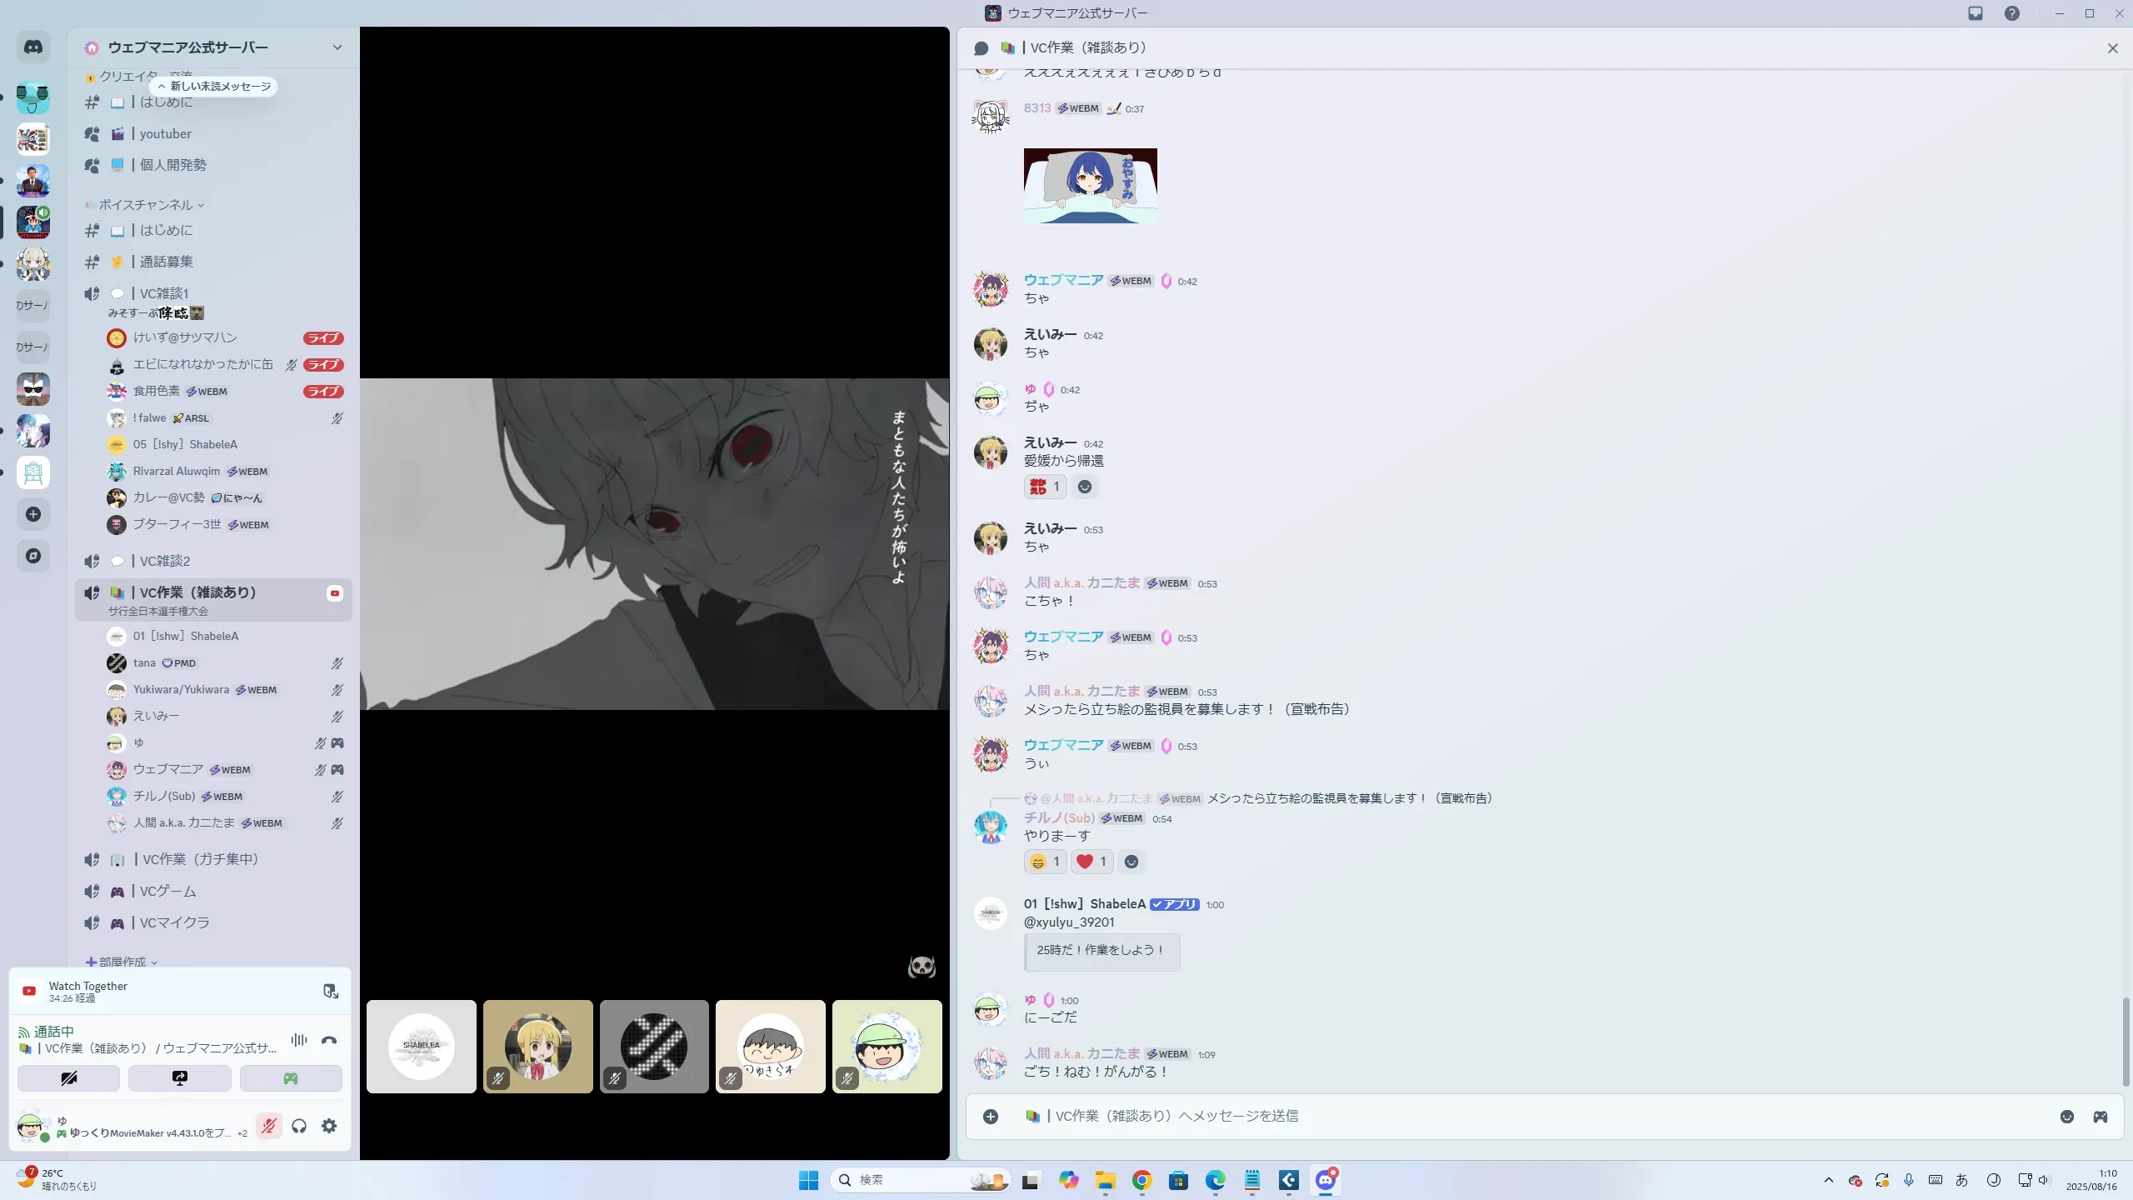Toggle microphone mute in user panel

pos(268,1127)
